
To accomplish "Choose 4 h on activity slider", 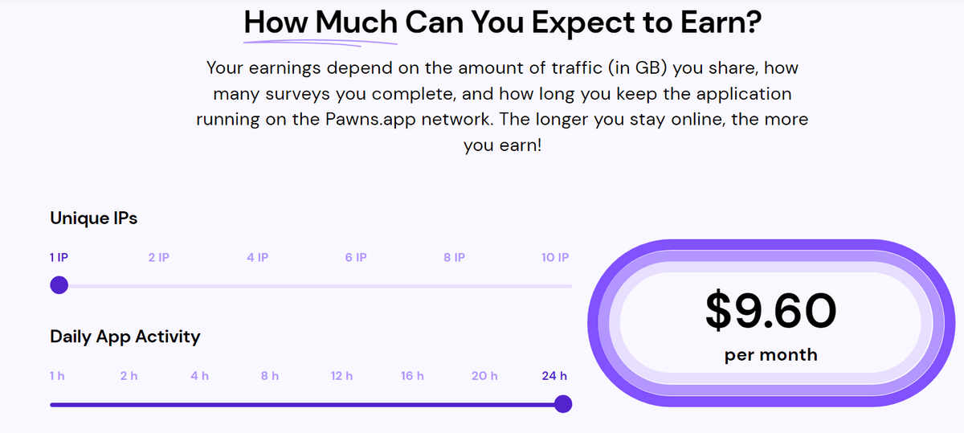I will point(199,376).
